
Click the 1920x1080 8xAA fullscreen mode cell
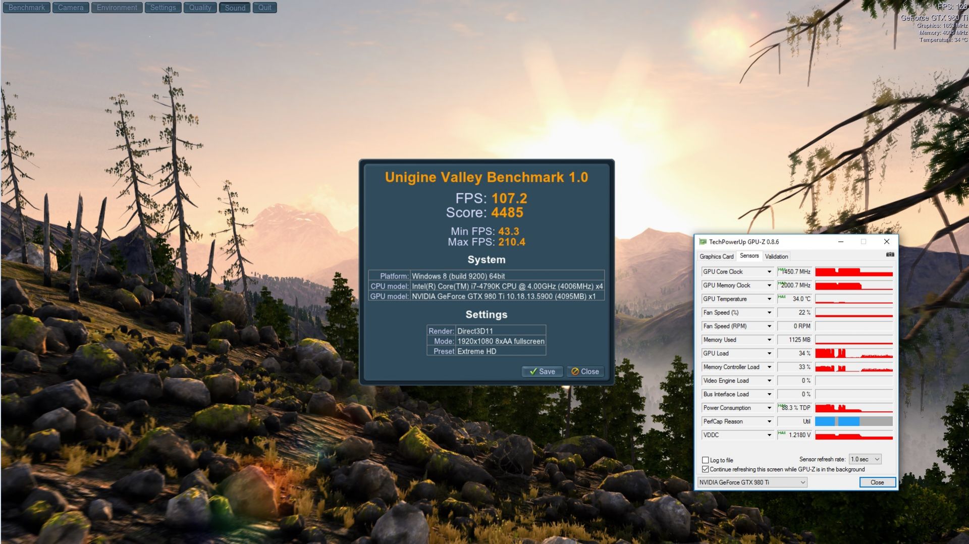click(x=500, y=341)
